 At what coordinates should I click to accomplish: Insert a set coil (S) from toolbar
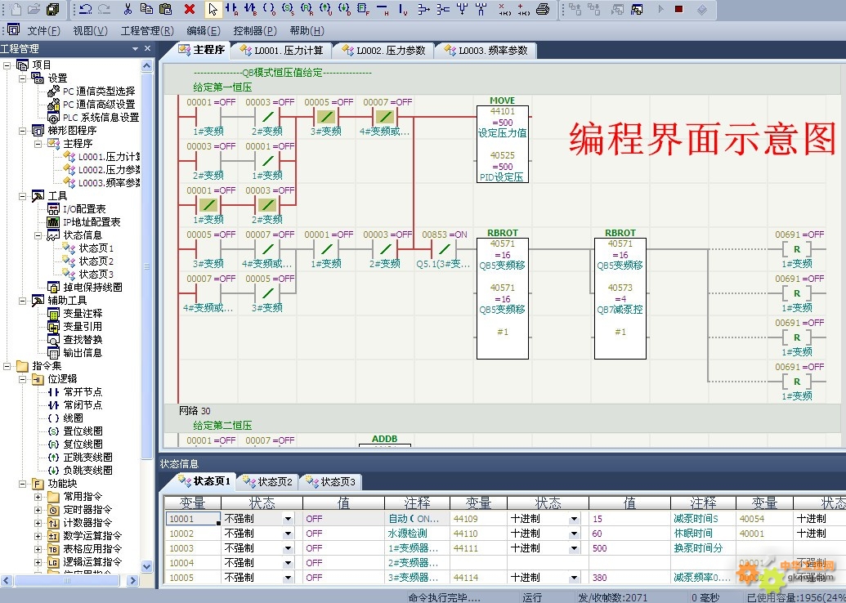point(288,10)
